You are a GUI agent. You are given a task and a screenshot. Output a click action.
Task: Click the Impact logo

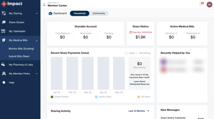coord(12,4)
